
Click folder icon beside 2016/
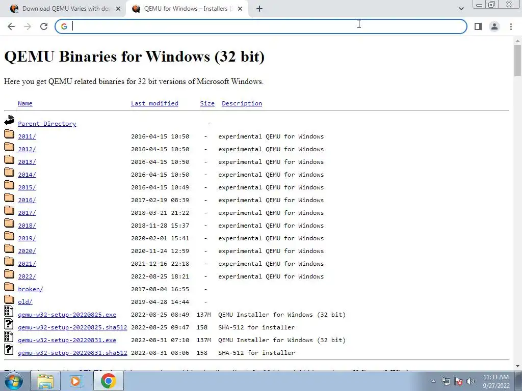tap(9, 198)
